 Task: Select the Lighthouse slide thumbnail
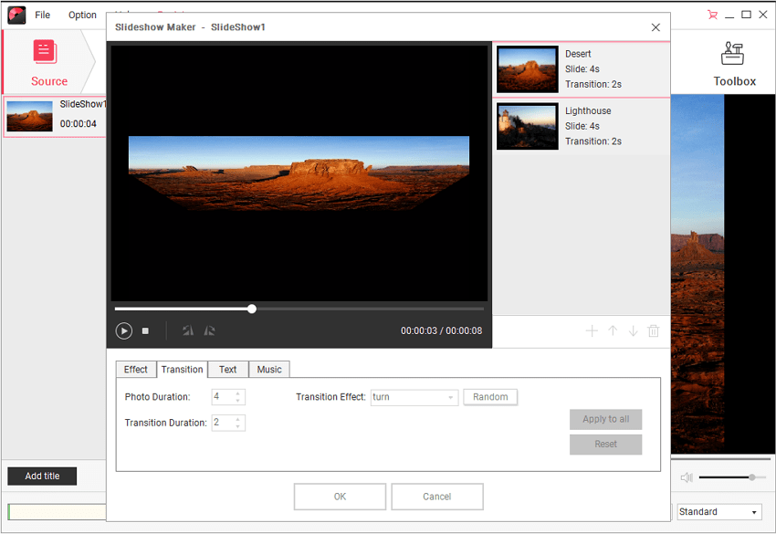pos(527,126)
